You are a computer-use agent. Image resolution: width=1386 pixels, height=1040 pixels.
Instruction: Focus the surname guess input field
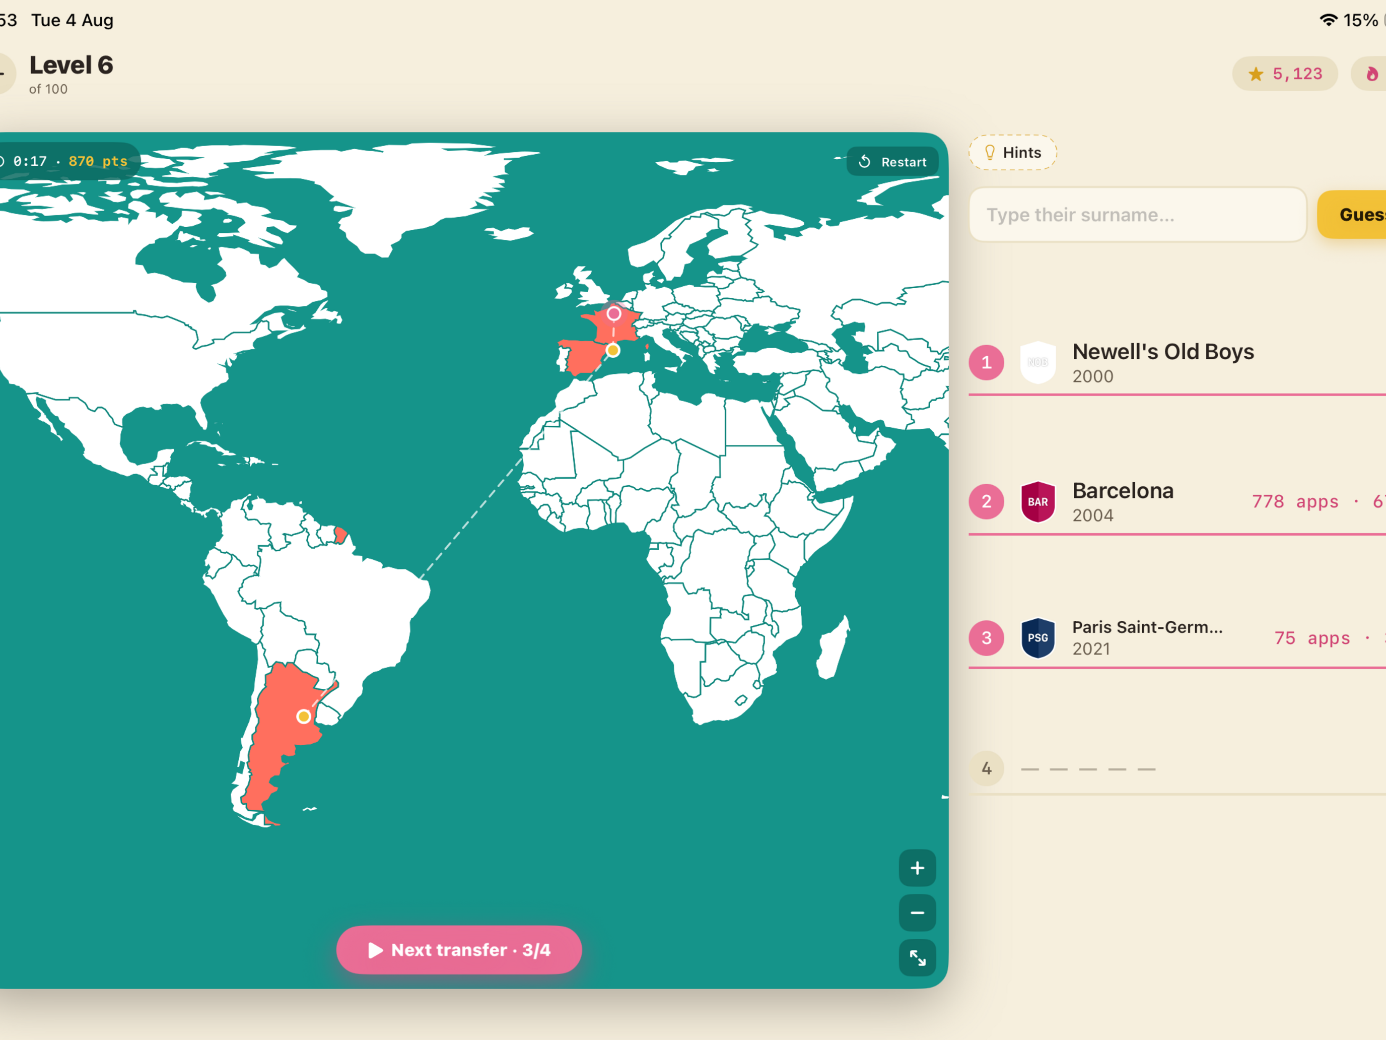tap(1137, 214)
